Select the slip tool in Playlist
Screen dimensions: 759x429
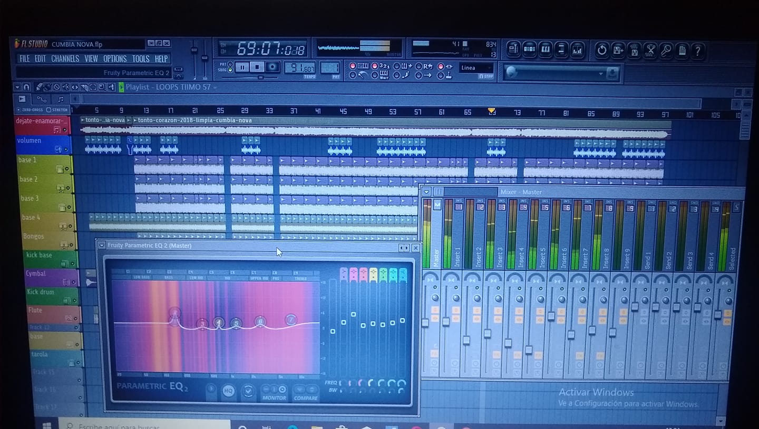75,87
